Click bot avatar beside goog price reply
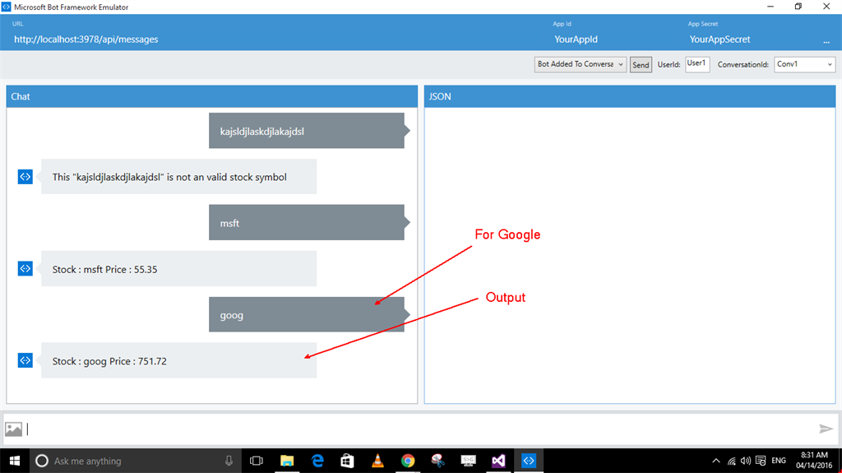 click(x=25, y=360)
